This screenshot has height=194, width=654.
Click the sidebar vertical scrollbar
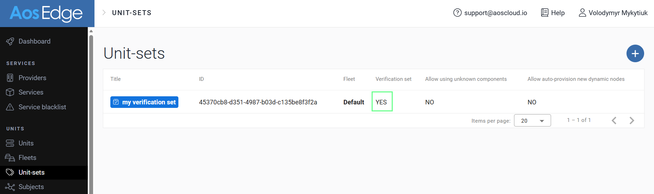pyautogui.click(x=91, y=112)
